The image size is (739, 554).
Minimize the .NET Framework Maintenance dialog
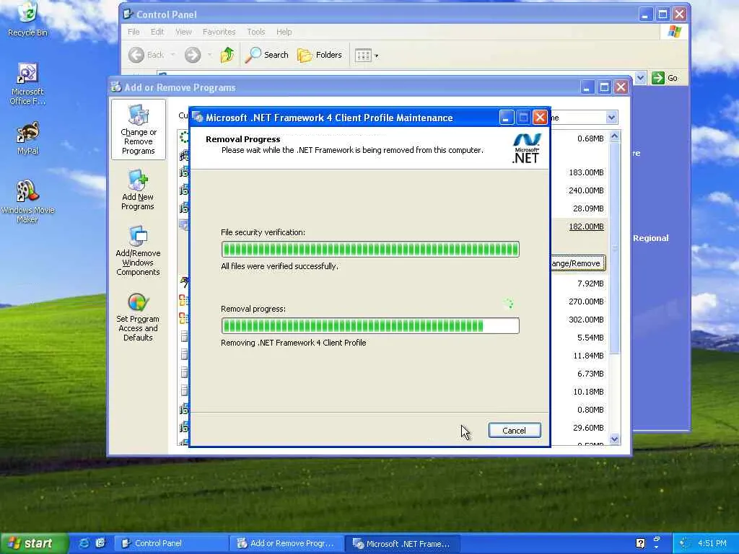click(506, 118)
